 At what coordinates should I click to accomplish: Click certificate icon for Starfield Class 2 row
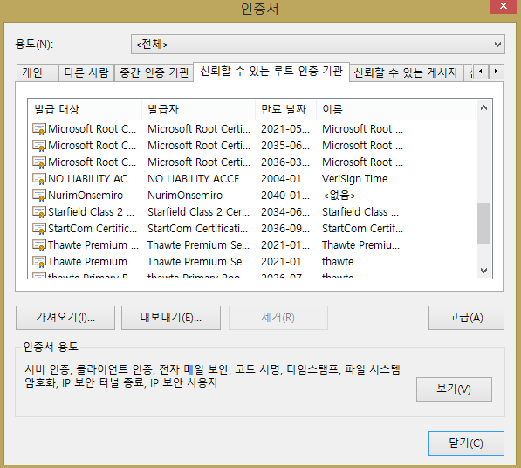click(39, 212)
